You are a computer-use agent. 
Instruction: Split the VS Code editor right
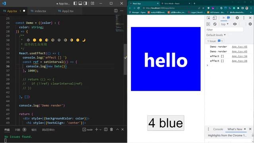[x=116, y=11]
